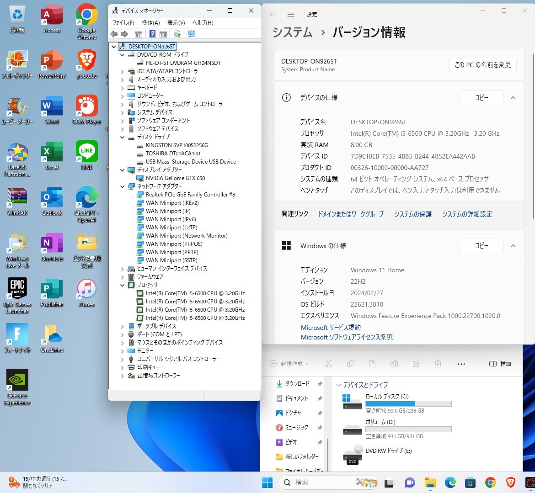Click the Rename icon in File Explorer toolbar
The image size is (535, 493).
pos(394,364)
